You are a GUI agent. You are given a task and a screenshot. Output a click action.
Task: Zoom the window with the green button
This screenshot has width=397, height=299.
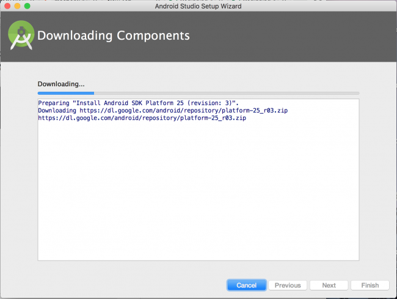27,6
